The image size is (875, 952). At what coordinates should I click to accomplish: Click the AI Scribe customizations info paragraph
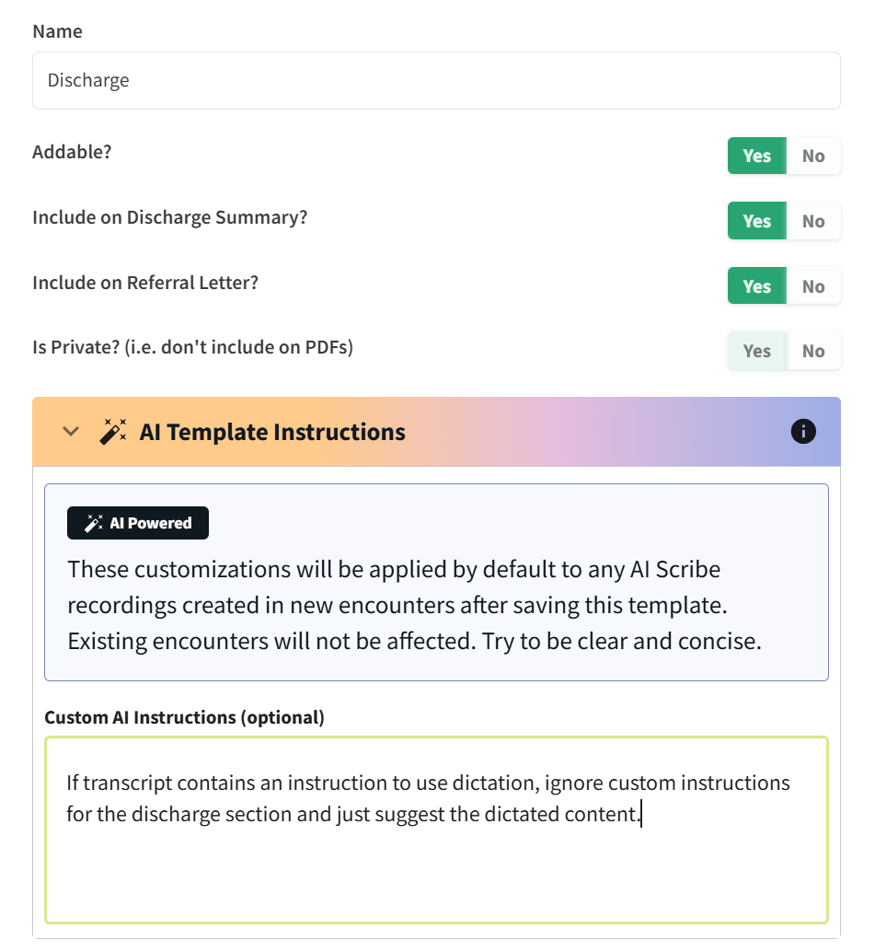click(414, 605)
